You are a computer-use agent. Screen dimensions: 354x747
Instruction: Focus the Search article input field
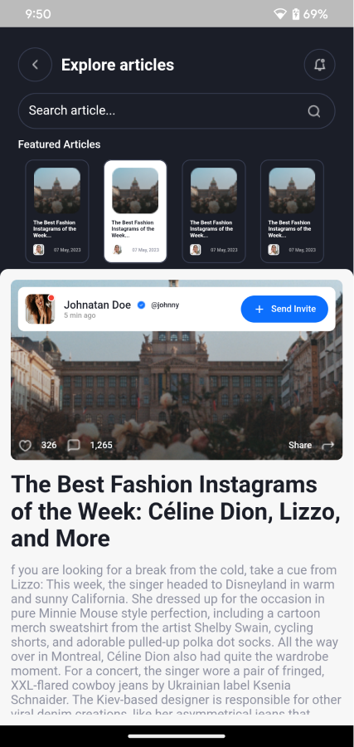[177, 111]
